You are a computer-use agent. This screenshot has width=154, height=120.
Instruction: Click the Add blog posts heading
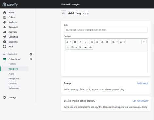pos(78,13)
